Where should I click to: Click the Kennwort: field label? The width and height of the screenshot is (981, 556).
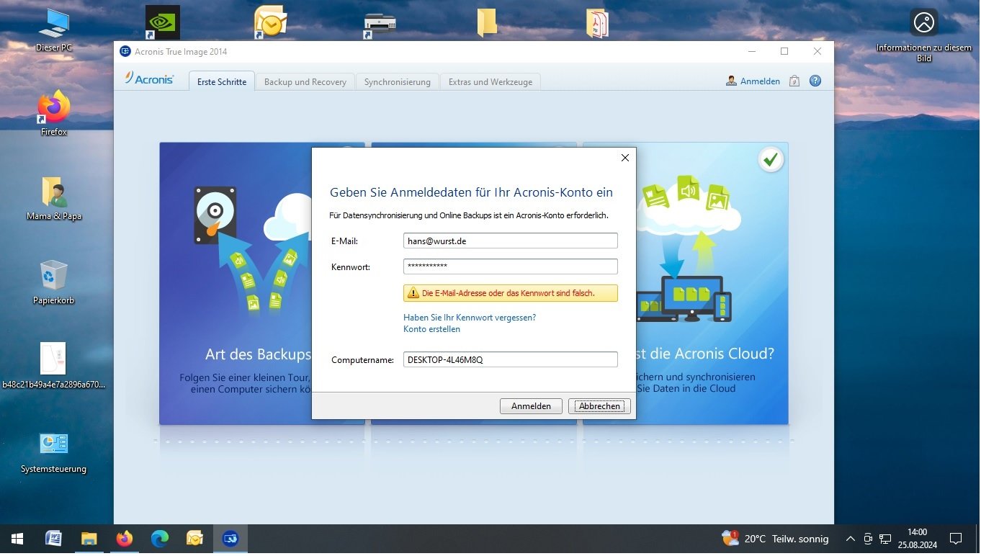[351, 267]
